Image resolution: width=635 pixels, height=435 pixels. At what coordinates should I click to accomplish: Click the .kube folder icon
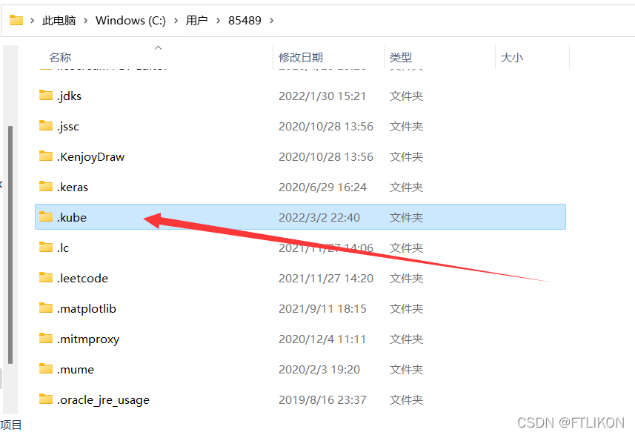tap(46, 216)
